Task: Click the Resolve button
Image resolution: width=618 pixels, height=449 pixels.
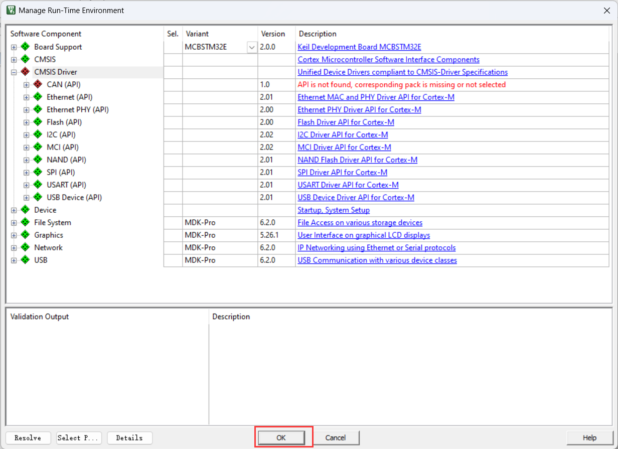Action: point(28,437)
